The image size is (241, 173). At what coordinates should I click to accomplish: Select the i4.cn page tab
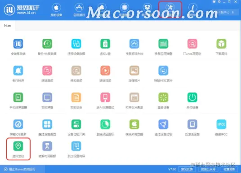(x=8, y=25)
